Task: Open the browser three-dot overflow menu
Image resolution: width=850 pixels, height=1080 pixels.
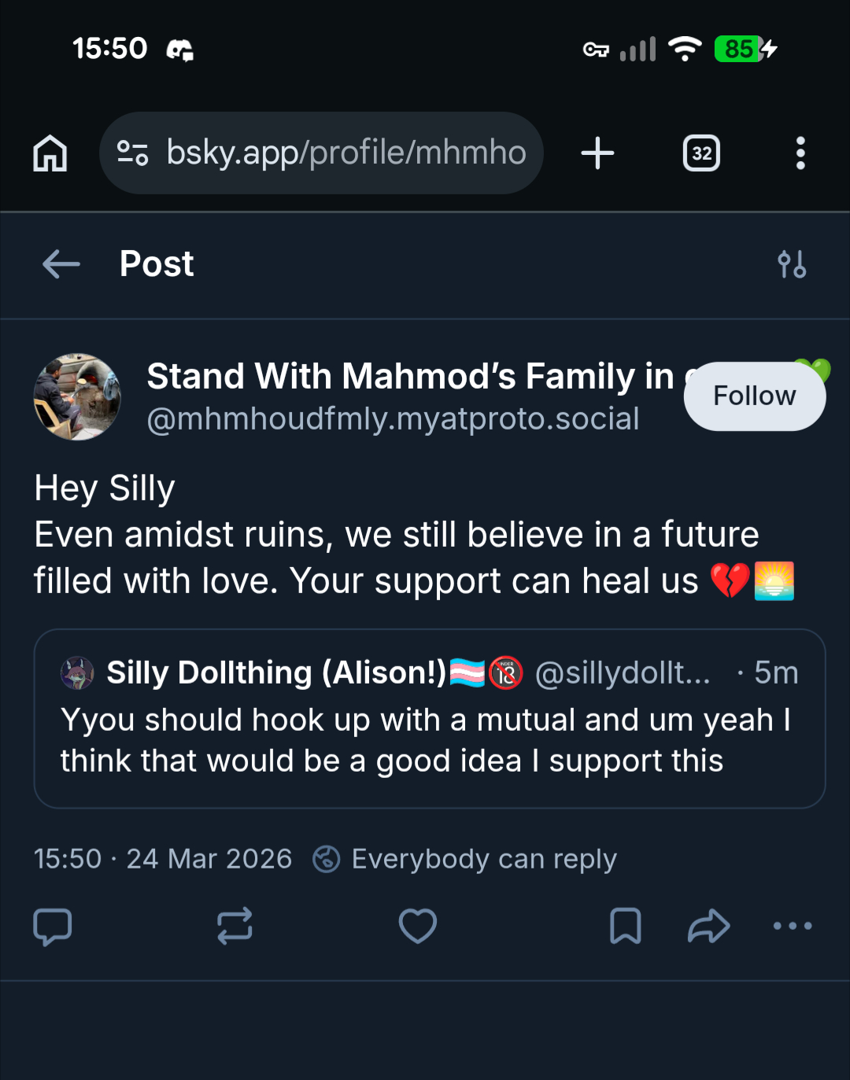Action: click(x=800, y=153)
